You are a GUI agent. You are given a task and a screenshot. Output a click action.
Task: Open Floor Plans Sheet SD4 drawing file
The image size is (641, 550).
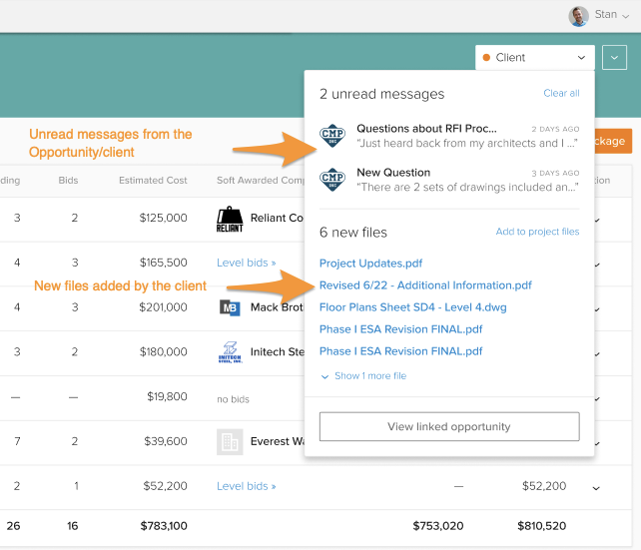coord(411,307)
